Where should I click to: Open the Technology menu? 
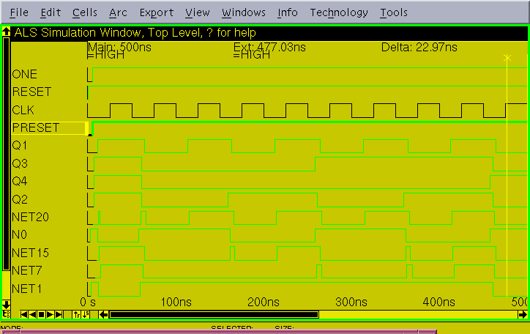(339, 12)
